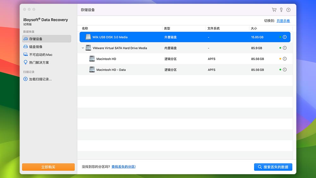Click the 只显示卷 switch link
This screenshot has height=178, width=316.
(x=283, y=21)
